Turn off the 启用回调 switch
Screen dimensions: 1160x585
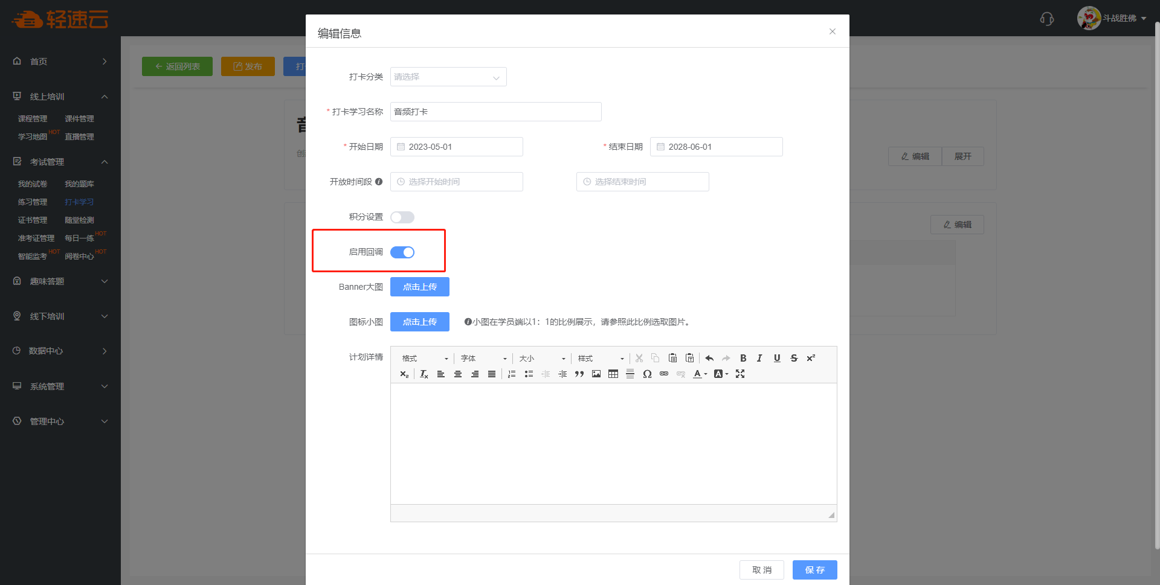tap(402, 252)
